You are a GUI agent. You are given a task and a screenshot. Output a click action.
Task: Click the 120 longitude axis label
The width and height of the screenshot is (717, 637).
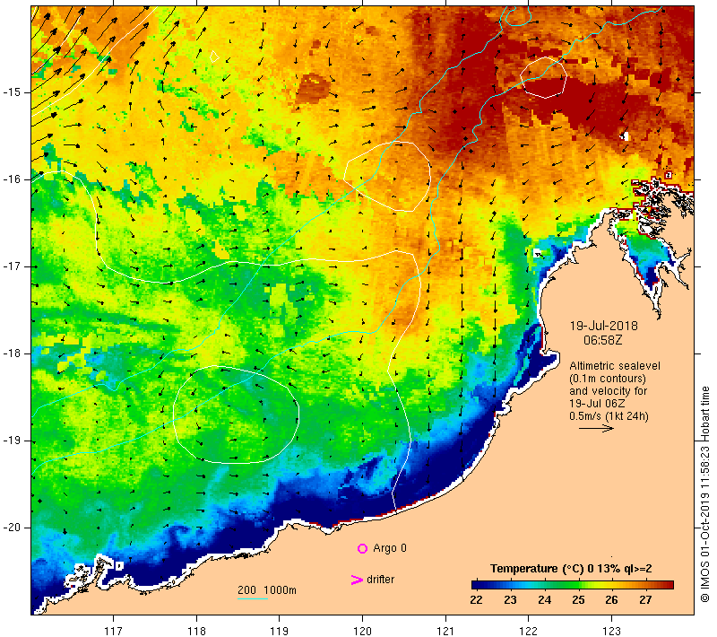(x=362, y=631)
